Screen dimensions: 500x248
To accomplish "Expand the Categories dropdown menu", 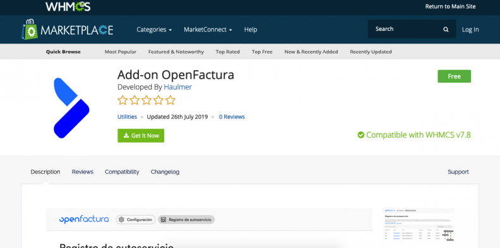I will coord(154,29).
